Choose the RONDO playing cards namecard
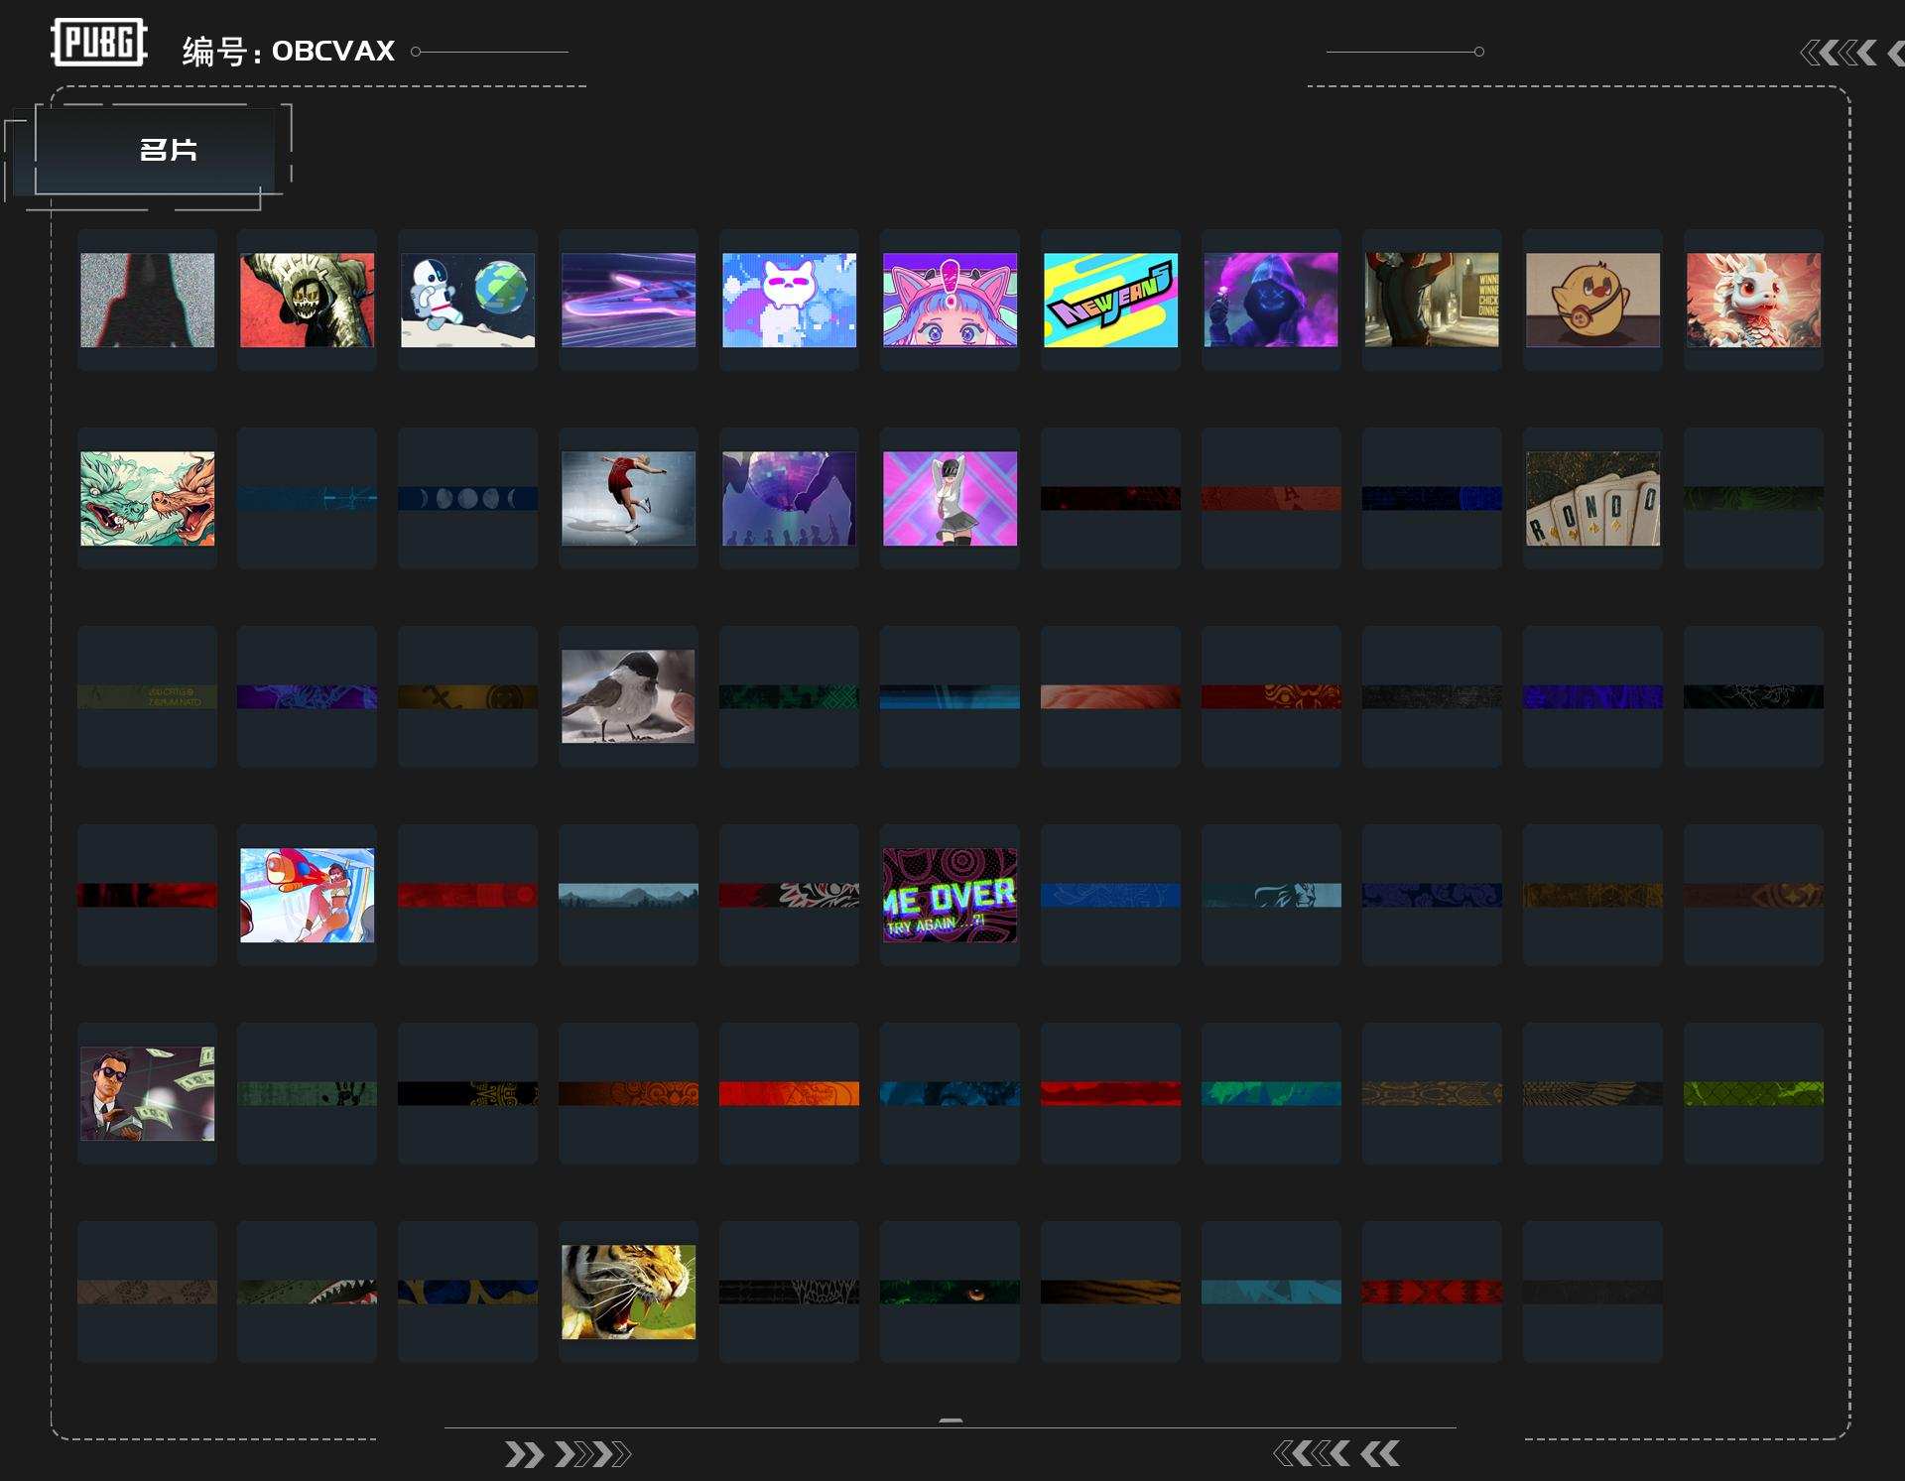 (1592, 498)
